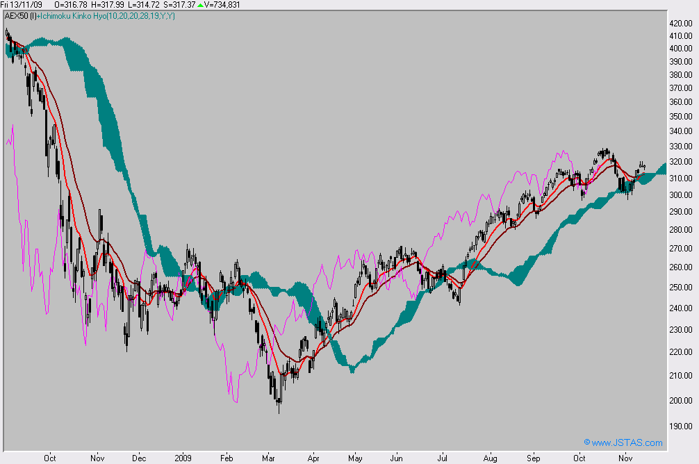The image size is (699, 464).
Task: Select the Mar marker on time axis
Action: point(268,459)
